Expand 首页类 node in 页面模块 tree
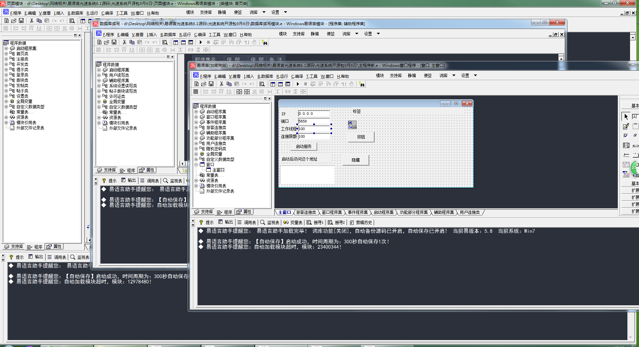Screen dimensions: 639x347 coord(6,54)
